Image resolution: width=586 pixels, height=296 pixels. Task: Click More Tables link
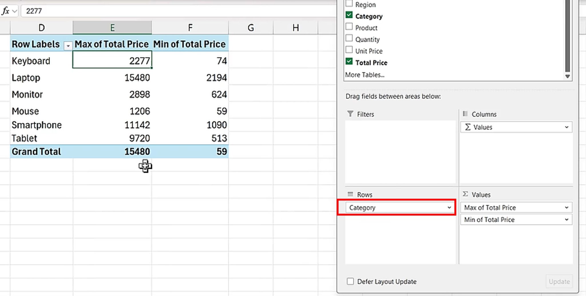click(x=365, y=75)
